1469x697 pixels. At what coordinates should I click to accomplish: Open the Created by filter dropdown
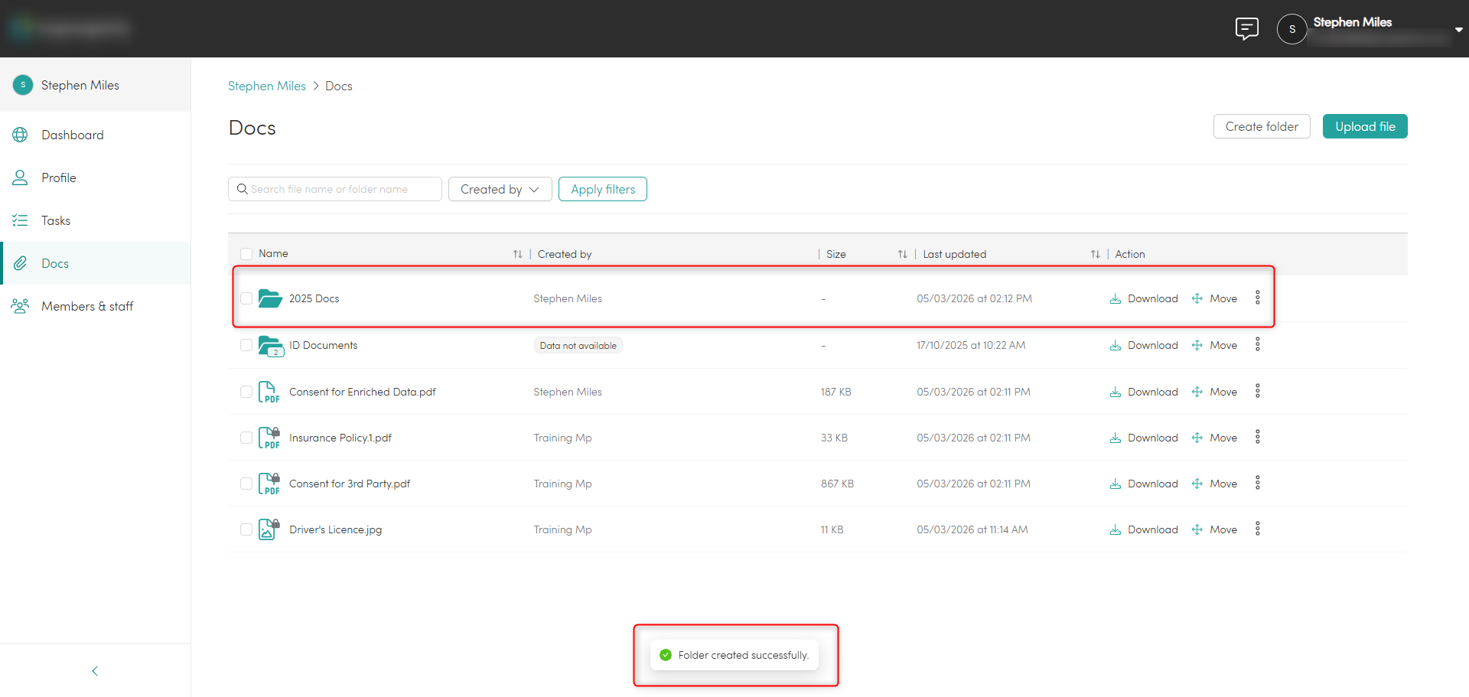[500, 189]
